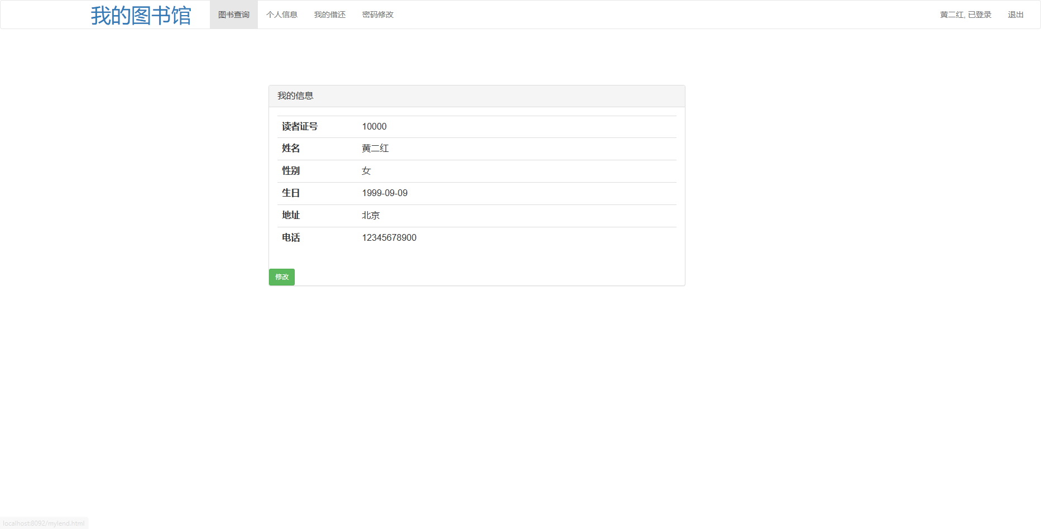Click the 读者证号 row label
Screen dimensions: 1041x529
(x=300, y=126)
